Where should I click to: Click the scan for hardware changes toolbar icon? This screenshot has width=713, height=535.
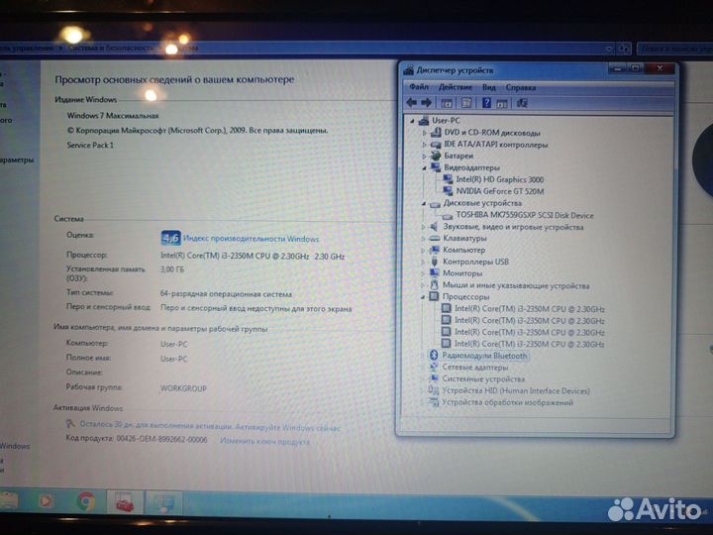(522, 103)
